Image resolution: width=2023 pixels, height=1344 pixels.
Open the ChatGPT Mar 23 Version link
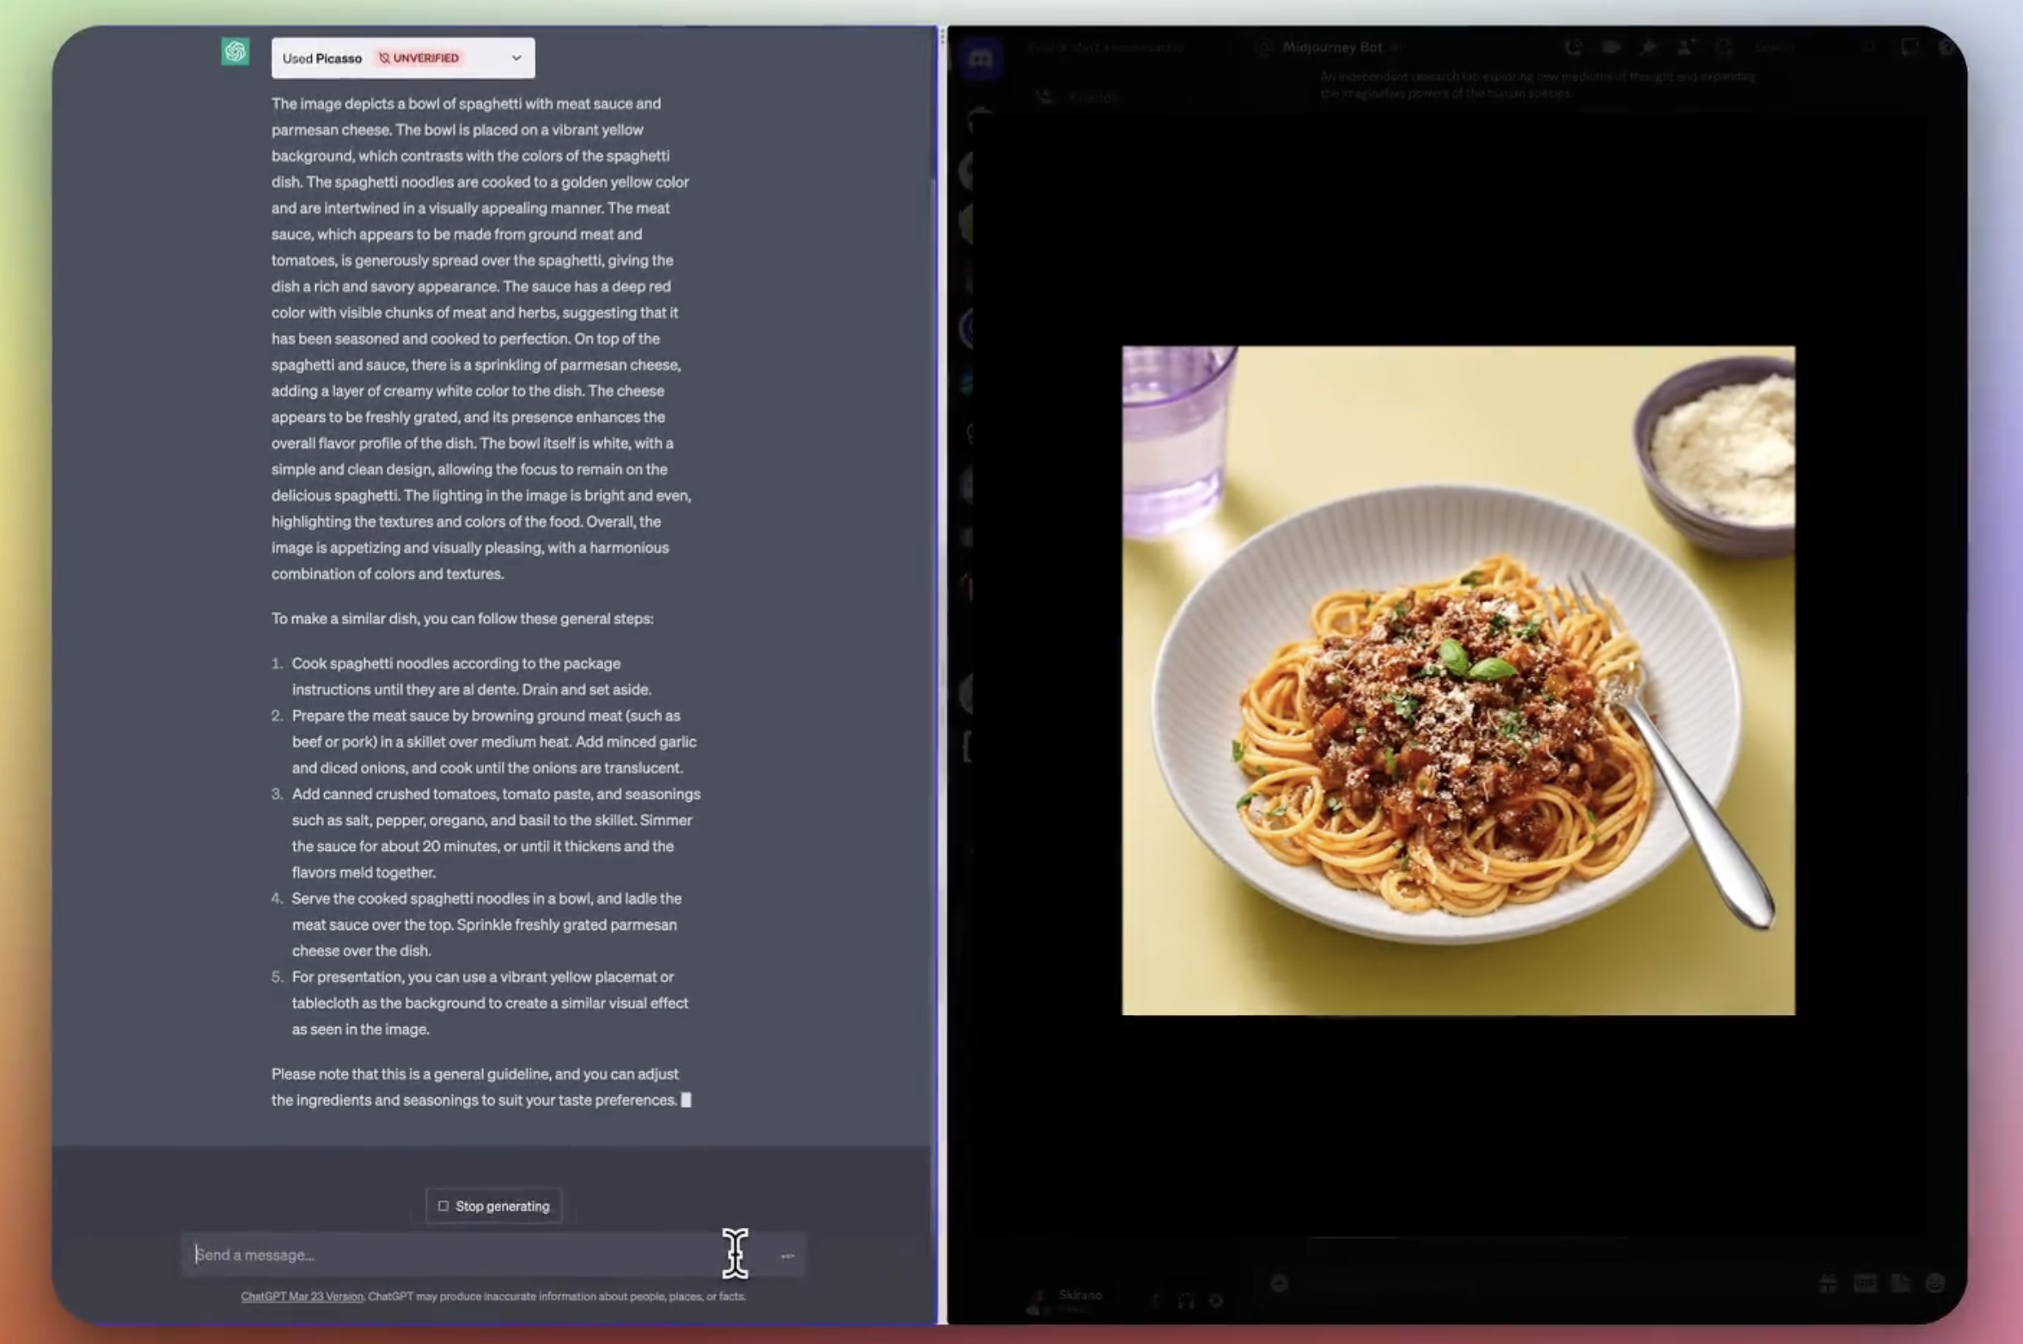click(302, 1297)
